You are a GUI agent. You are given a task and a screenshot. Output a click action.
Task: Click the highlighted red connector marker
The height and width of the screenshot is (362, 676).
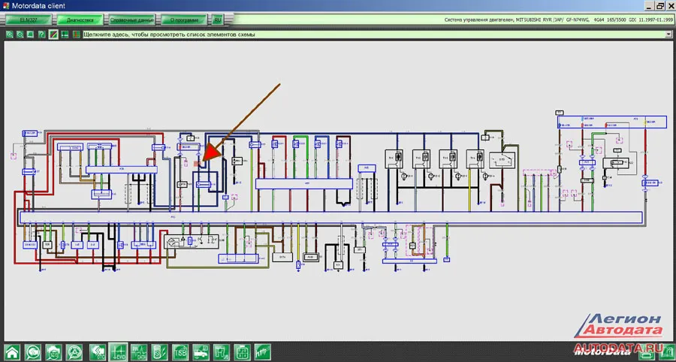coord(196,164)
